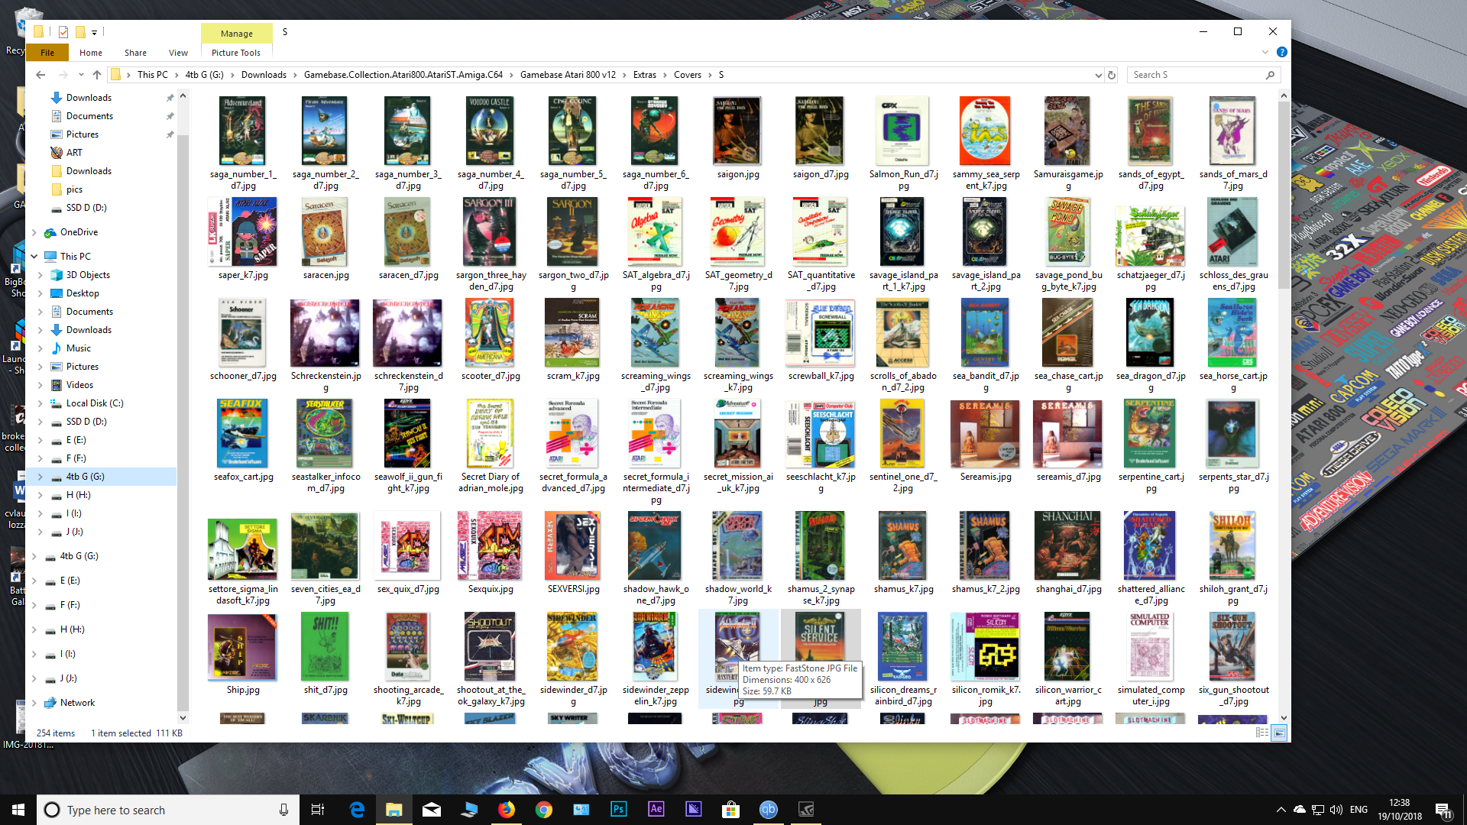Click in the Search S input field
The image size is (1467, 825).
pos(1197,75)
